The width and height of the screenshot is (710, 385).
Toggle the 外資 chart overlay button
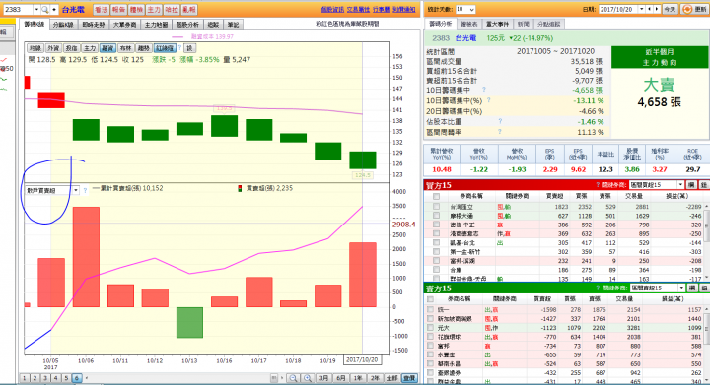coord(53,48)
